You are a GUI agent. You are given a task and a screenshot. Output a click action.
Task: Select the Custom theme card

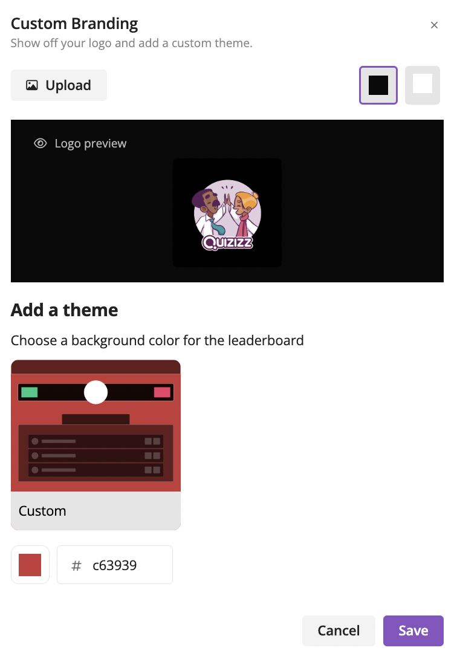click(x=96, y=444)
